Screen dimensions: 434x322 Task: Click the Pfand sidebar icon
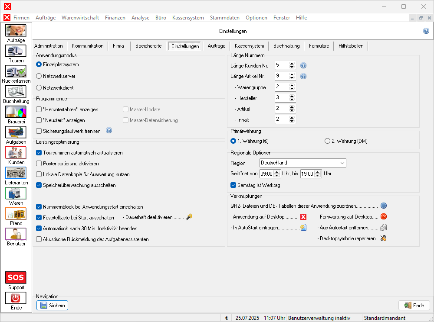[x=16, y=214]
